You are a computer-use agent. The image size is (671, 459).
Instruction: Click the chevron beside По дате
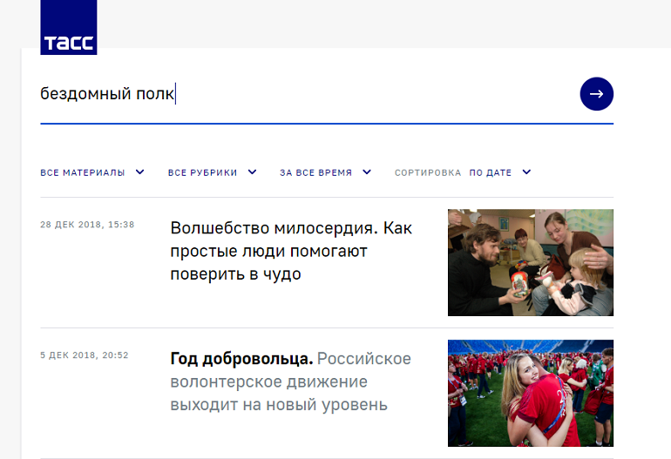pos(526,172)
